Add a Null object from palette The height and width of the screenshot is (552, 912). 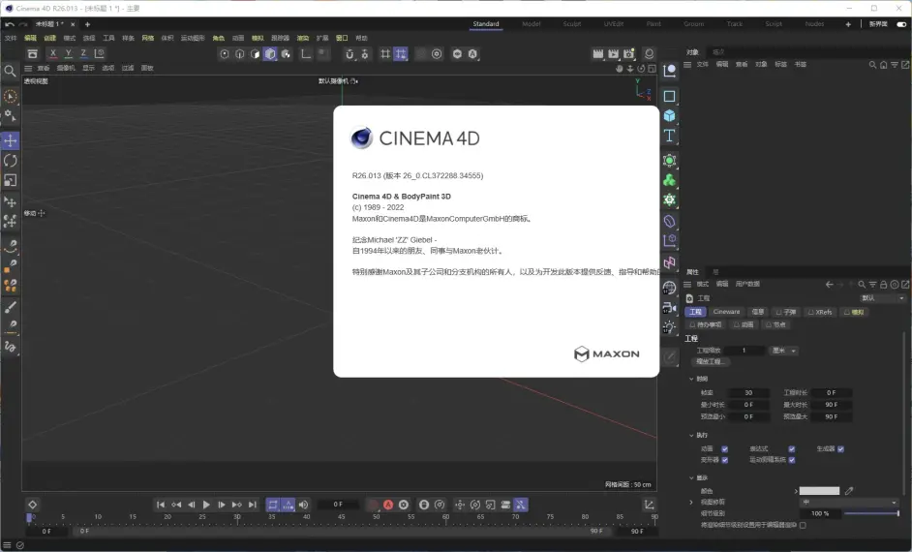tap(669, 71)
